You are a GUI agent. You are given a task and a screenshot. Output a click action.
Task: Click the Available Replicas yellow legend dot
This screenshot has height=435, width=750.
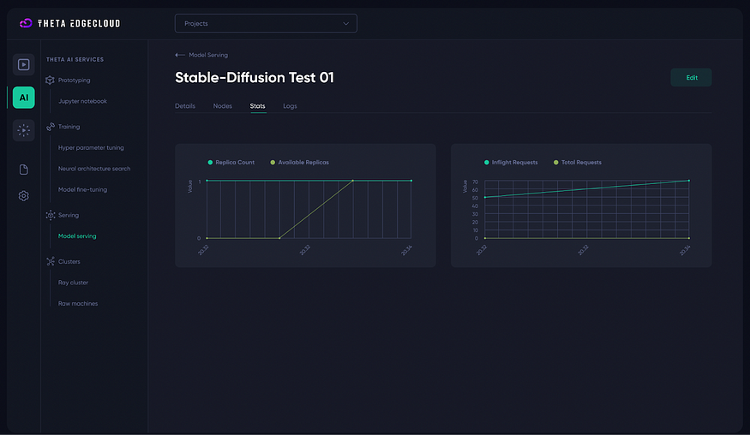(273, 163)
